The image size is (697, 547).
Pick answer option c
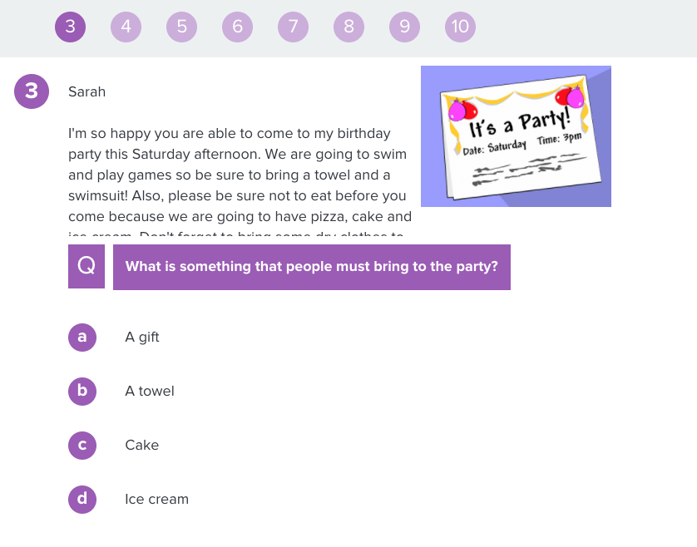tap(82, 445)
